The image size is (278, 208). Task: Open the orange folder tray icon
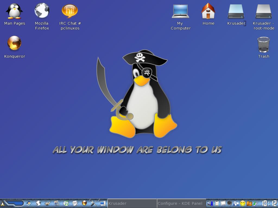pyautogui.click(x=249, y=204)
